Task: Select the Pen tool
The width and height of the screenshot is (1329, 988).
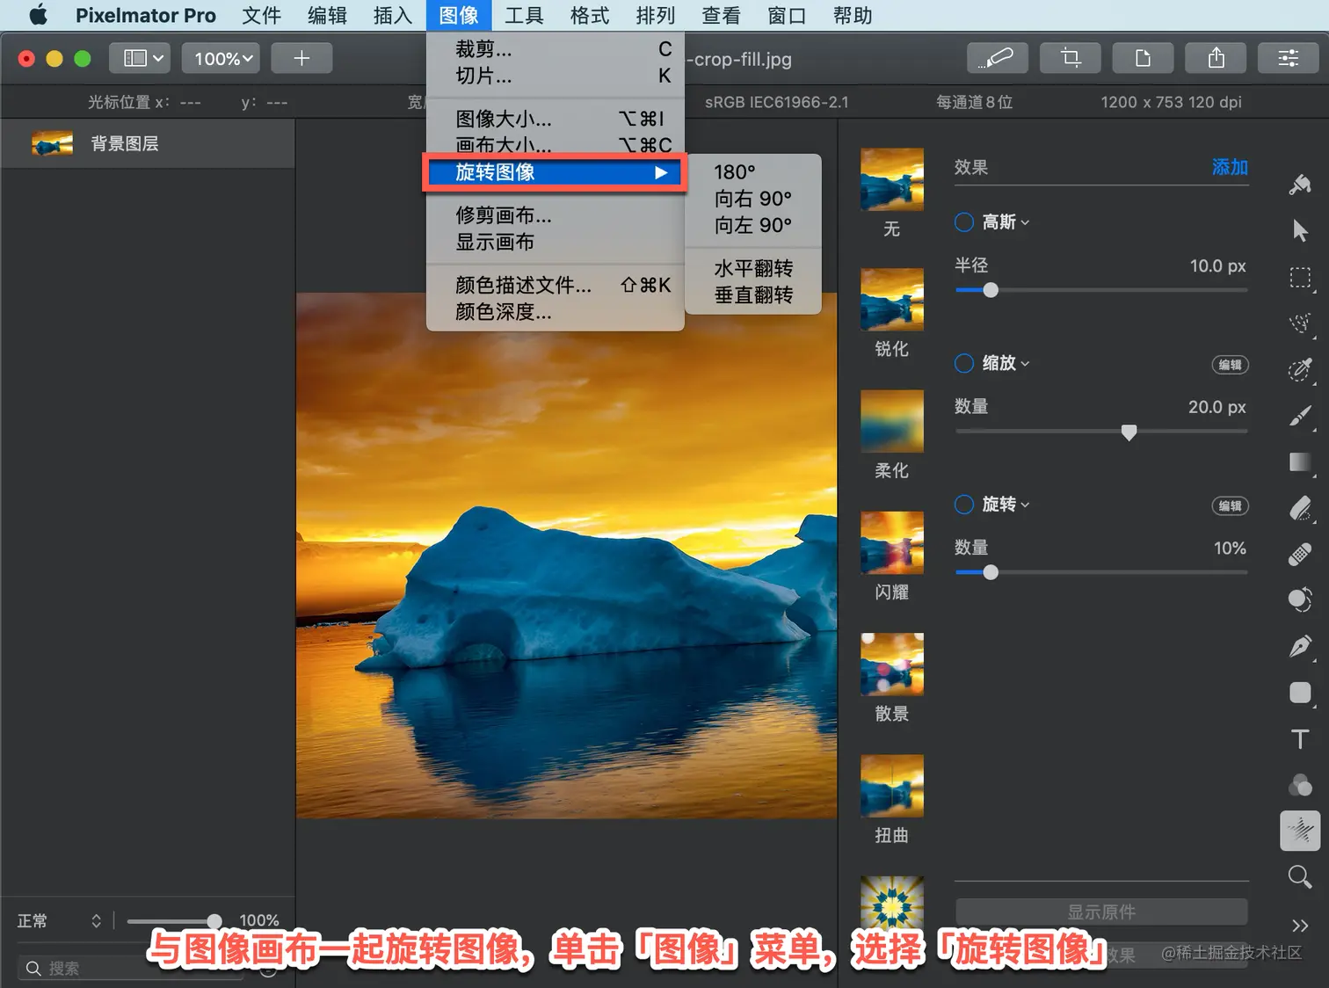Action: tap(1300, 647)
